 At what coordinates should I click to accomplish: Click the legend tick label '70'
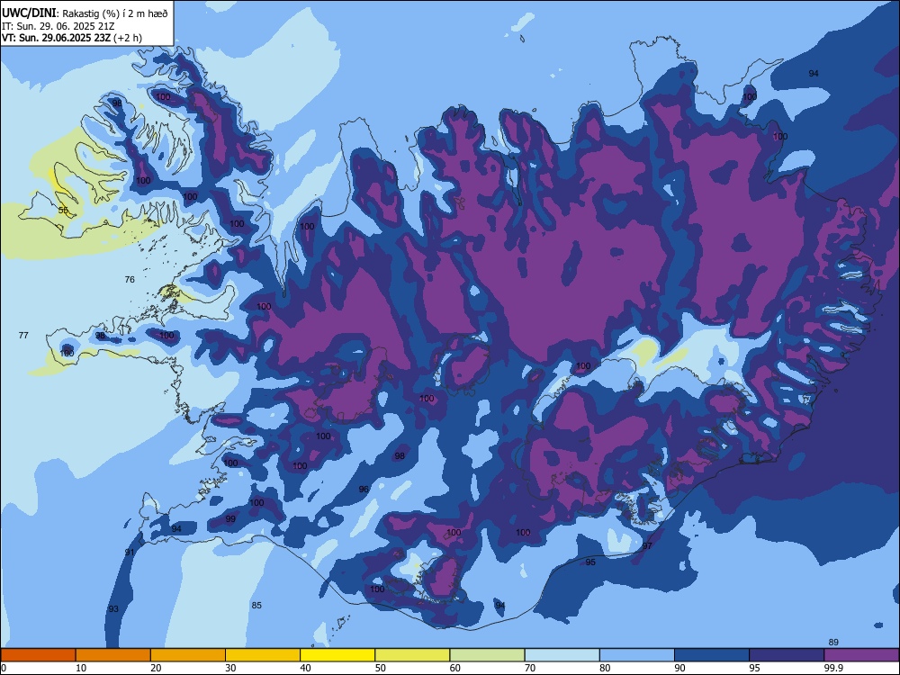[x=530, y=668]
